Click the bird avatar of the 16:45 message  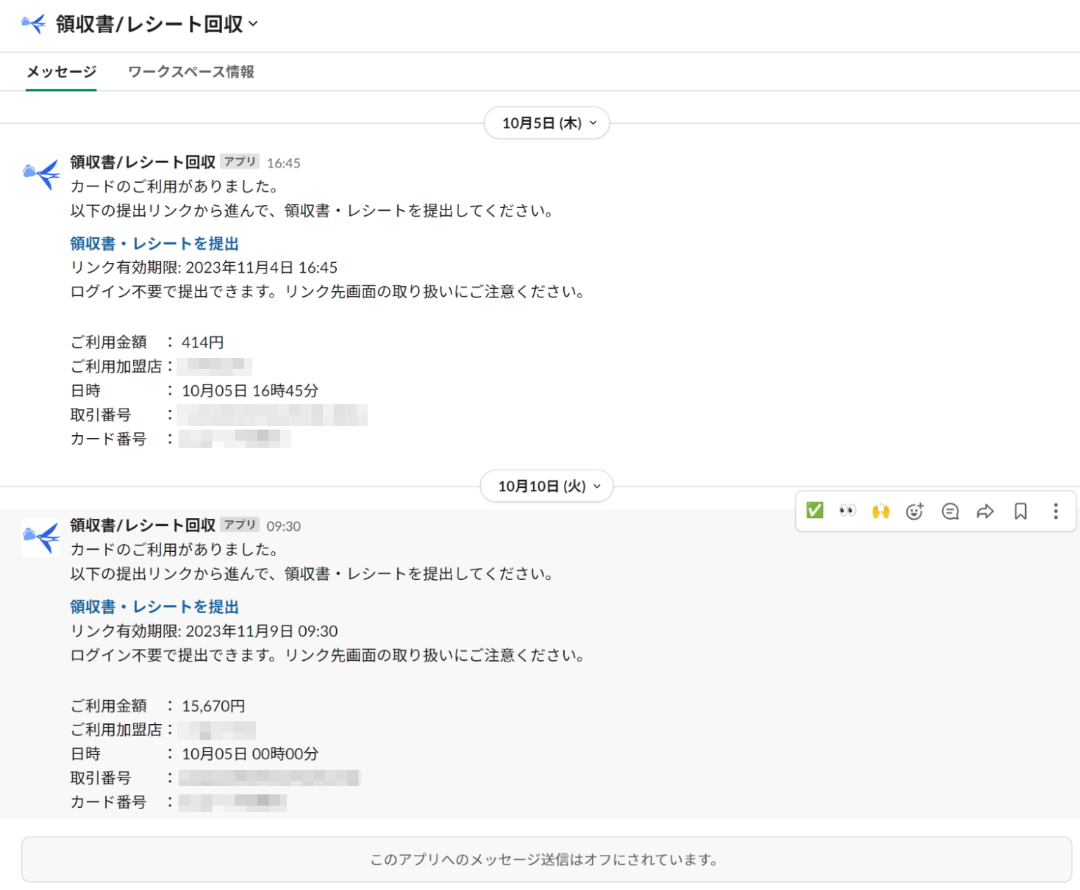[x=41, y=174]
